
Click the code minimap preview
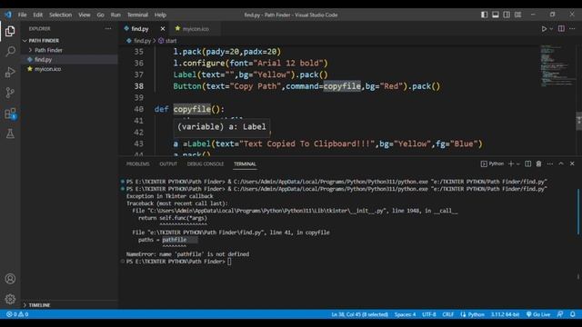coord(557,66)
